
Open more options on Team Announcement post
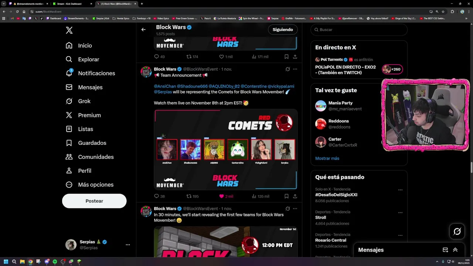(295, 69)
